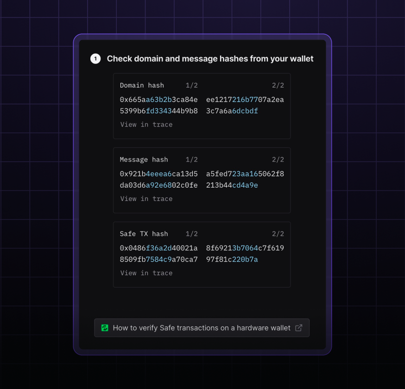Screen dimensions: 405x389
Task: Click the Message hash label
Action: pyautogui.click(x=144, y=159)
